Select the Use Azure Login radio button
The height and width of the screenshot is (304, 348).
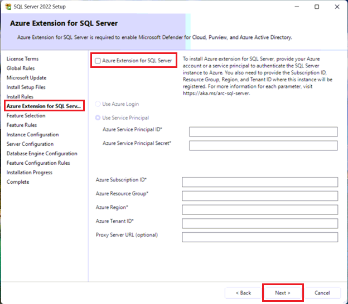98,104
